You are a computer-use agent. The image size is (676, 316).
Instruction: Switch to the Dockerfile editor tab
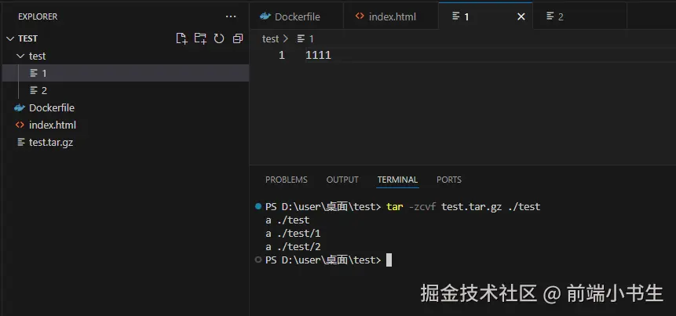coord(297,16)
